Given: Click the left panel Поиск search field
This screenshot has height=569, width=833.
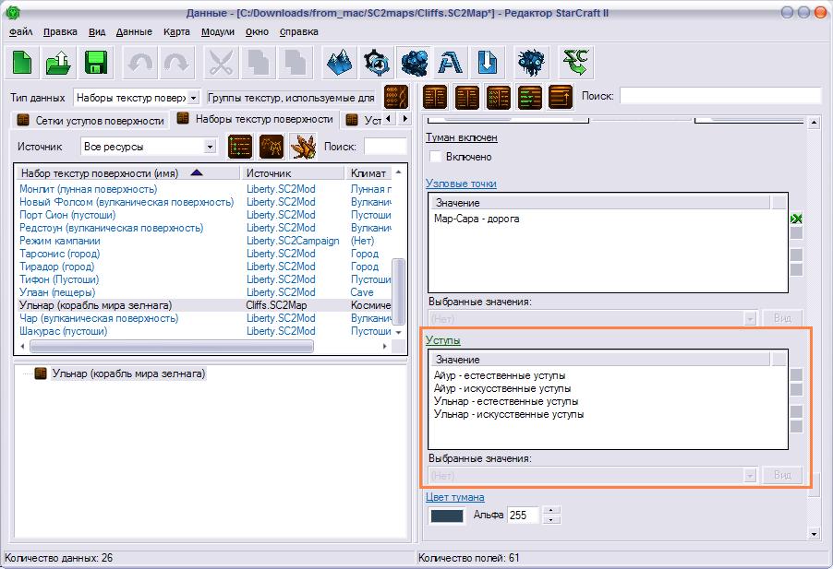Looking at the screenshot, I should pyautogui.click(x=385, y=147).
